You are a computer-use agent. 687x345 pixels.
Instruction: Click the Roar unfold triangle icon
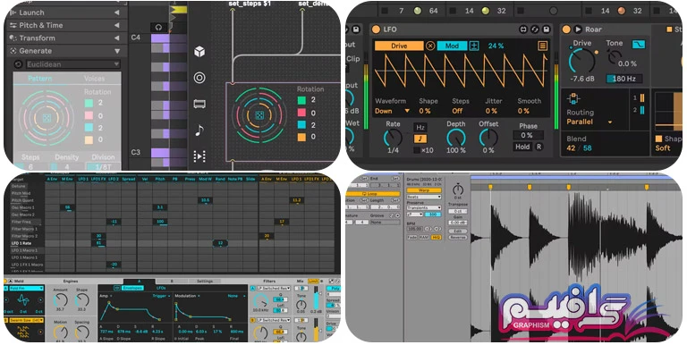click(x=578, y=29)
